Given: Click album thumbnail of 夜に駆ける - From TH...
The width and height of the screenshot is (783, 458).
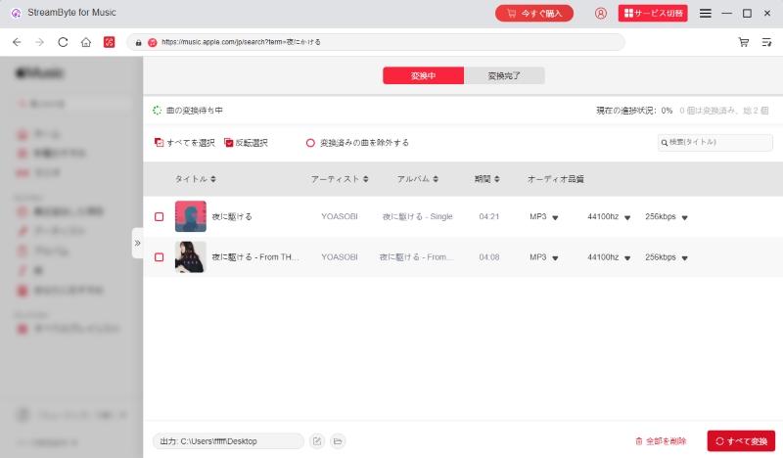Looking at the screenshot, I should (190, 256).
